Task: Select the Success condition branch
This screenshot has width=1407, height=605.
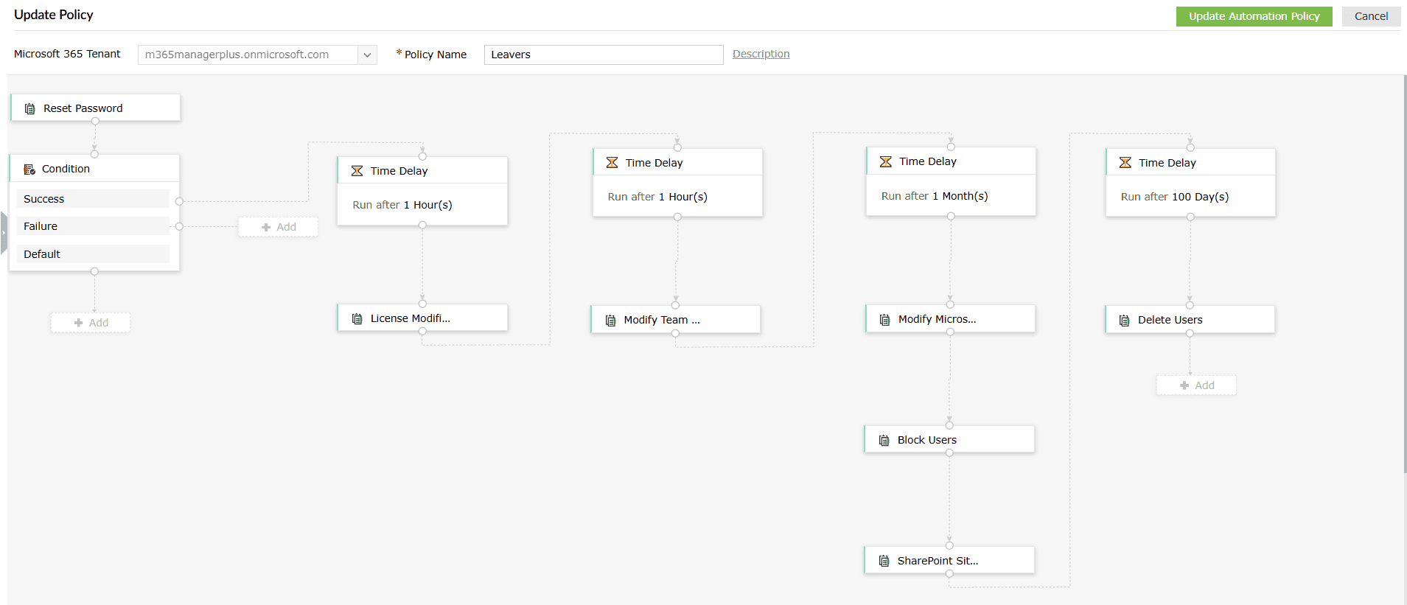Action: click(x=93, y=199)
